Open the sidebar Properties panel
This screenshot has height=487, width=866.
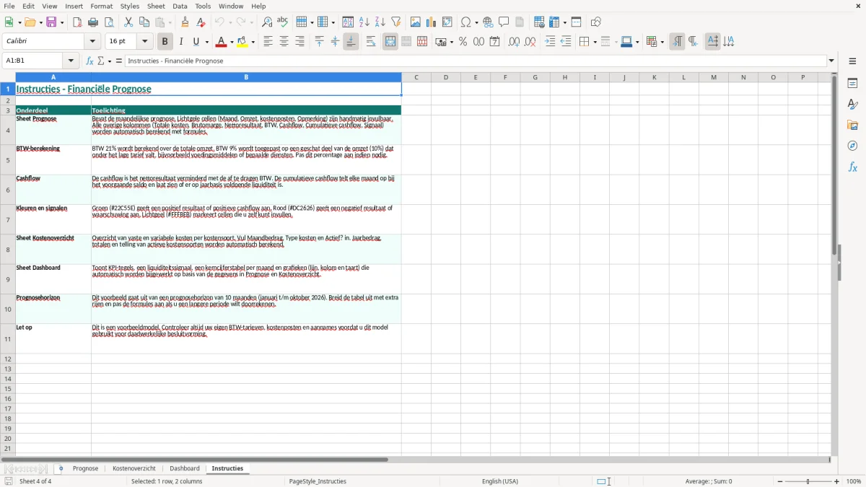(x=852, y=84)
